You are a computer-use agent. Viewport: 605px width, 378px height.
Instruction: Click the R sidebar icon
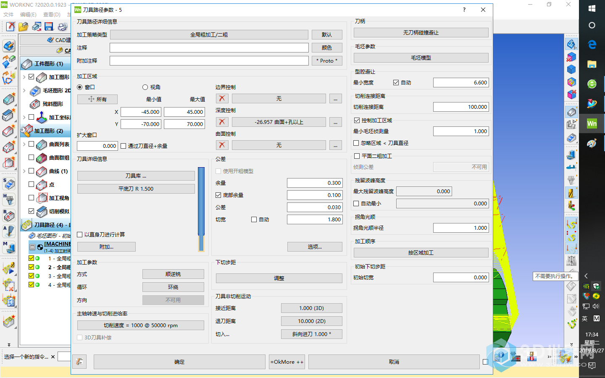click(x=9, y=215)
